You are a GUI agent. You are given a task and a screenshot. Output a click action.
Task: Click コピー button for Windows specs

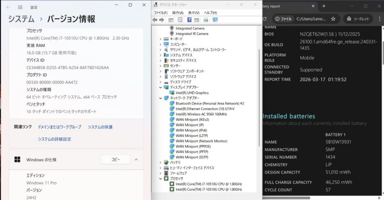click(x=116, y=160)
